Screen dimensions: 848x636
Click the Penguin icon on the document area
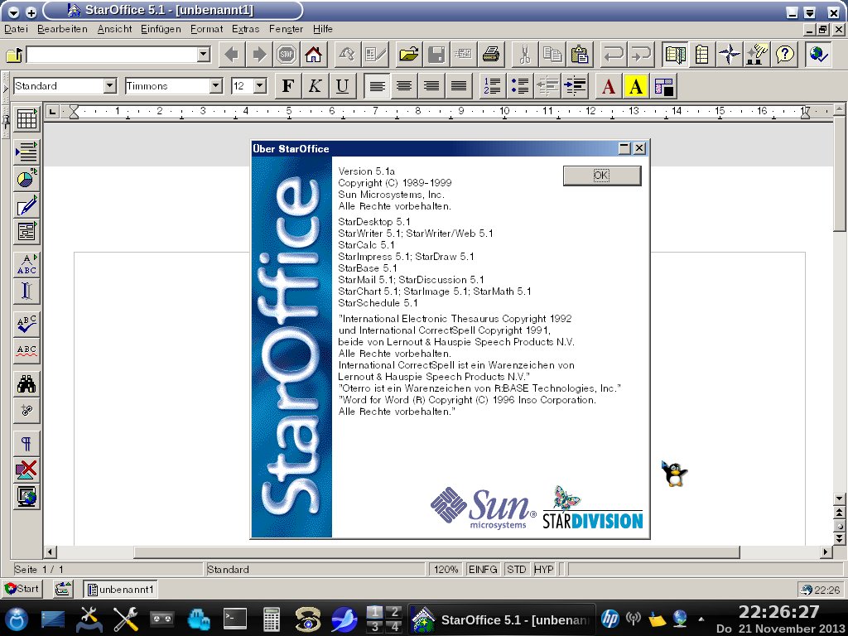[x=674, y=475]
